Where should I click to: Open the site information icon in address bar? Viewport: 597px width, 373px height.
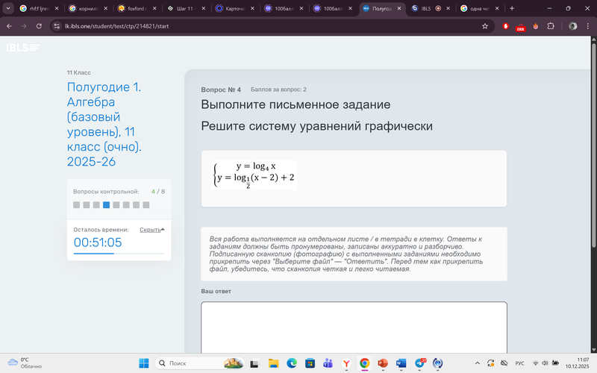(57, 25)
